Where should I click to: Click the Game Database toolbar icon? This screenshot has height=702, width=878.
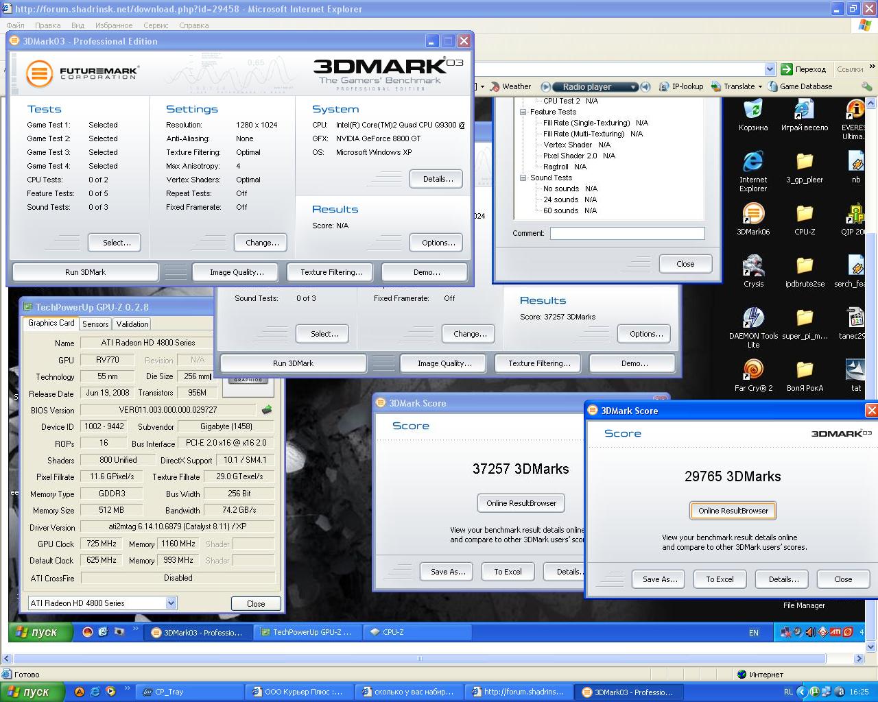[x=800, y=86]
